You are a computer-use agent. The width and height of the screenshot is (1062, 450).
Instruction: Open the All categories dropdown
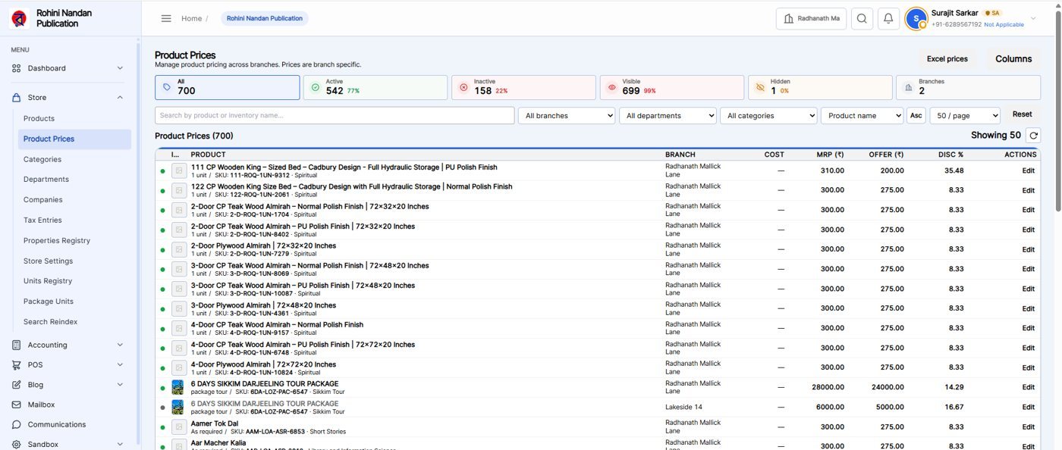coord(768,115)
